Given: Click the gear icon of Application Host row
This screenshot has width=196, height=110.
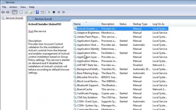Looking at the screenshot, I should pyautogui.click(x=75, y=45).
